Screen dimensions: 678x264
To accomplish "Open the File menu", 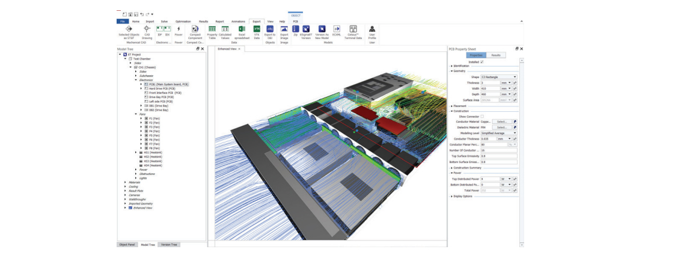I will pyautogui.click(x=123, y=21).
